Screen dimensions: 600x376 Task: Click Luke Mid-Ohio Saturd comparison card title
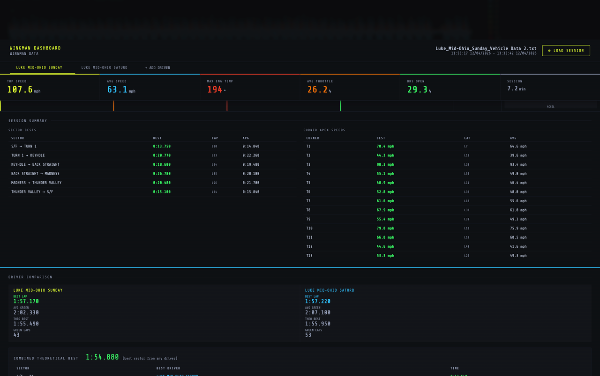click(x=330, y=290)
